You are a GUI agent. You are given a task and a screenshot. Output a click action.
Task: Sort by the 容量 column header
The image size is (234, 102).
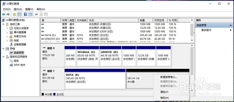click(x=146, y=20)
